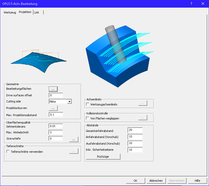This screenshot has height=186, width=209.
Task: Click the Max. Projektionsabstand field
Action: tap(56, 115)
